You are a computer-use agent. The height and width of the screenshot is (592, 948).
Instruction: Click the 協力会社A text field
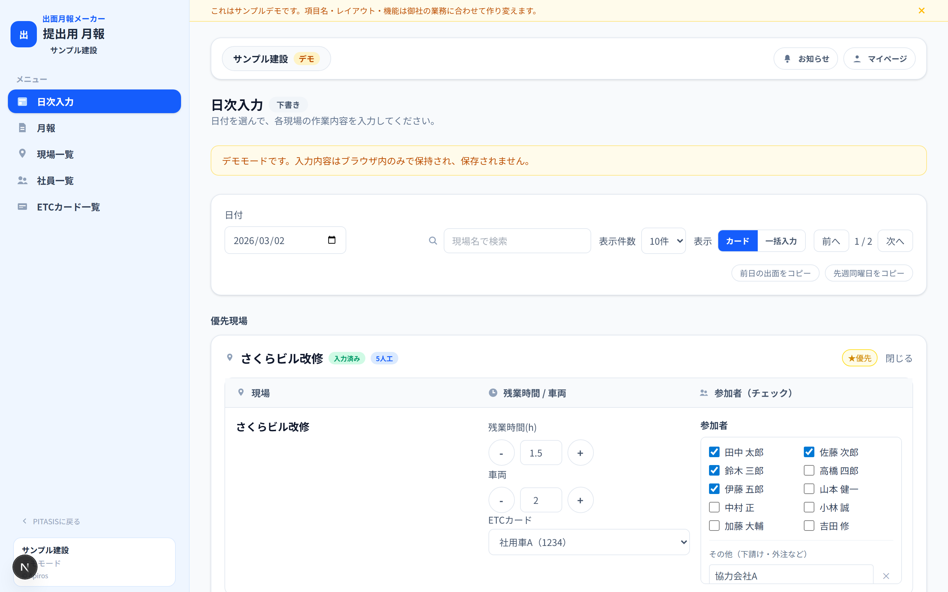[791, 575]
